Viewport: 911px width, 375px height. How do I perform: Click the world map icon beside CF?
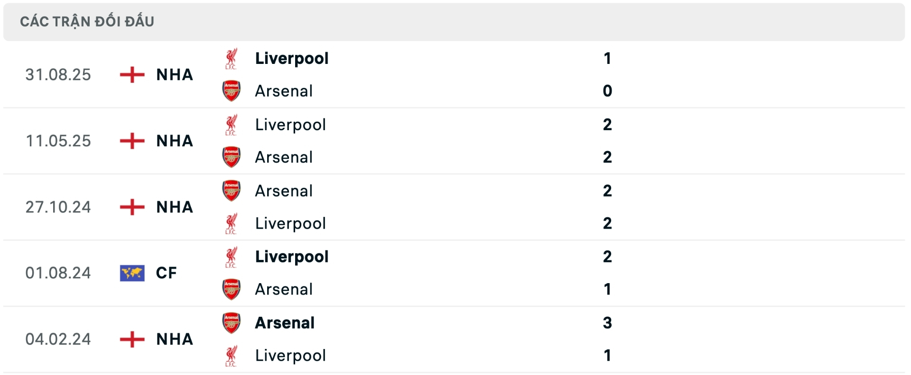[131, 272]
